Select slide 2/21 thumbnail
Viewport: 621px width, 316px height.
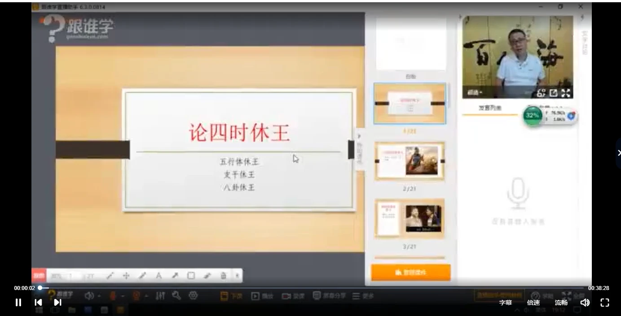[x=410, y=161]
